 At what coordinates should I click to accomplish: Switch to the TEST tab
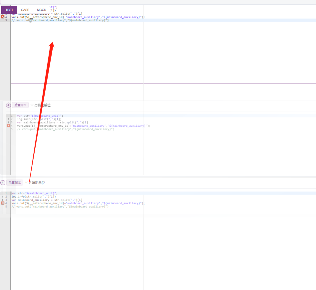click(x=9, y=10)
